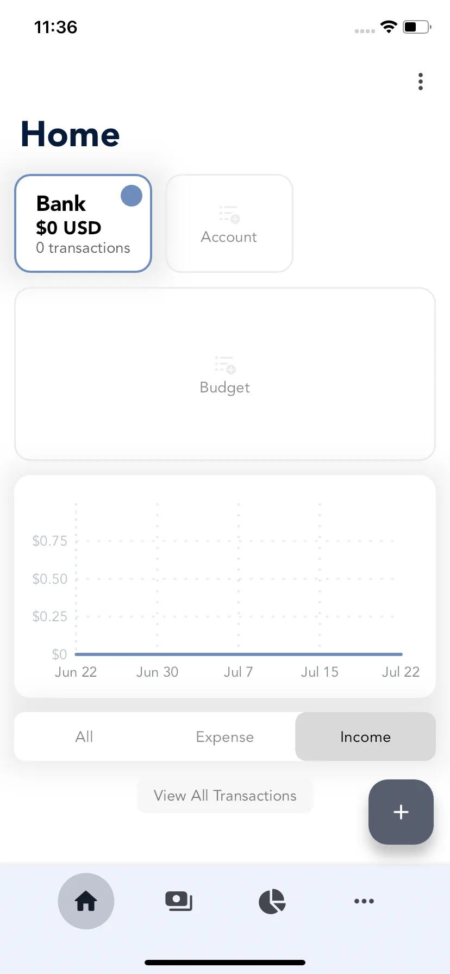Select the Income filter segment

pyautogui.click(x=365, y=736)
